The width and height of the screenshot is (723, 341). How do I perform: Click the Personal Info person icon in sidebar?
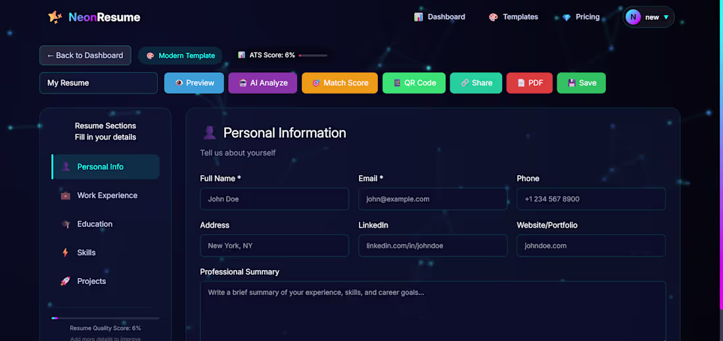tap(66, 167)
